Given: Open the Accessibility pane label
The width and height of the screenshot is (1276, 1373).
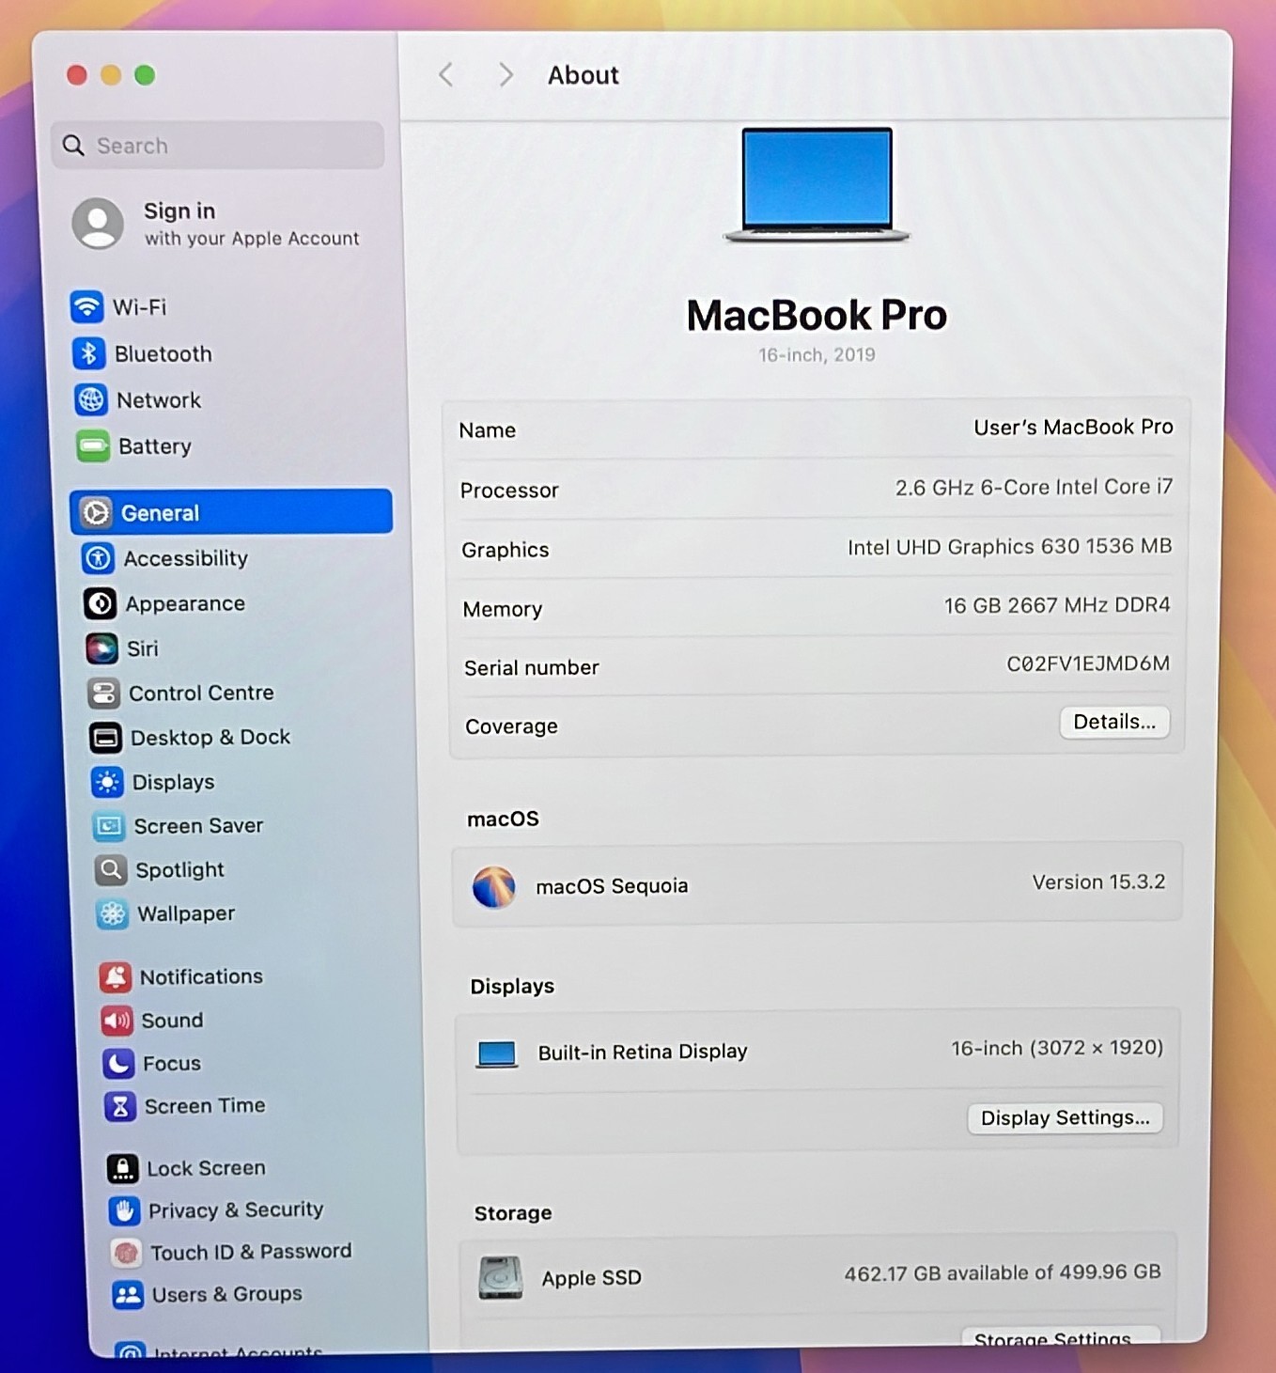Looking at the screenshot, I should (186, 558).
